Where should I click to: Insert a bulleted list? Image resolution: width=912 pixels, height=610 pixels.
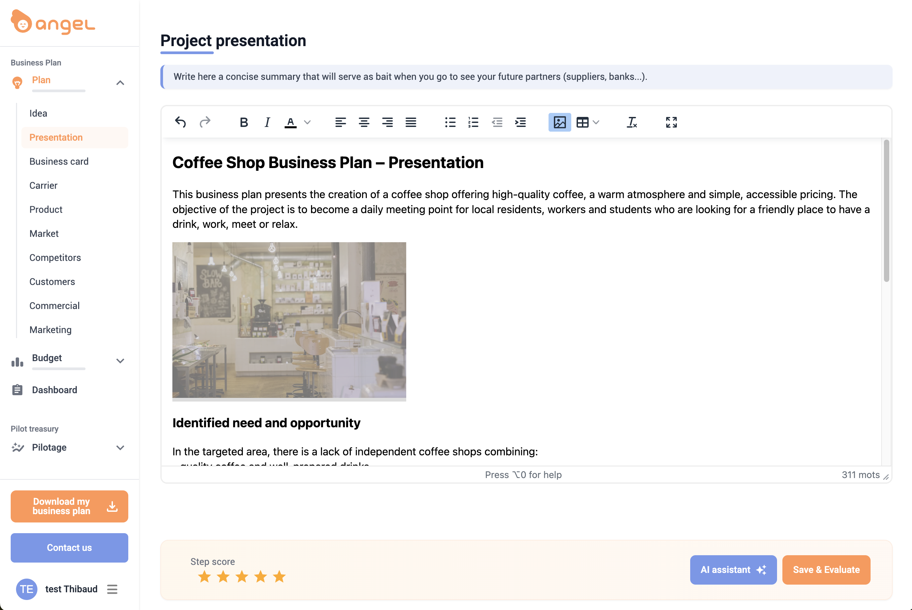(450, 122)
